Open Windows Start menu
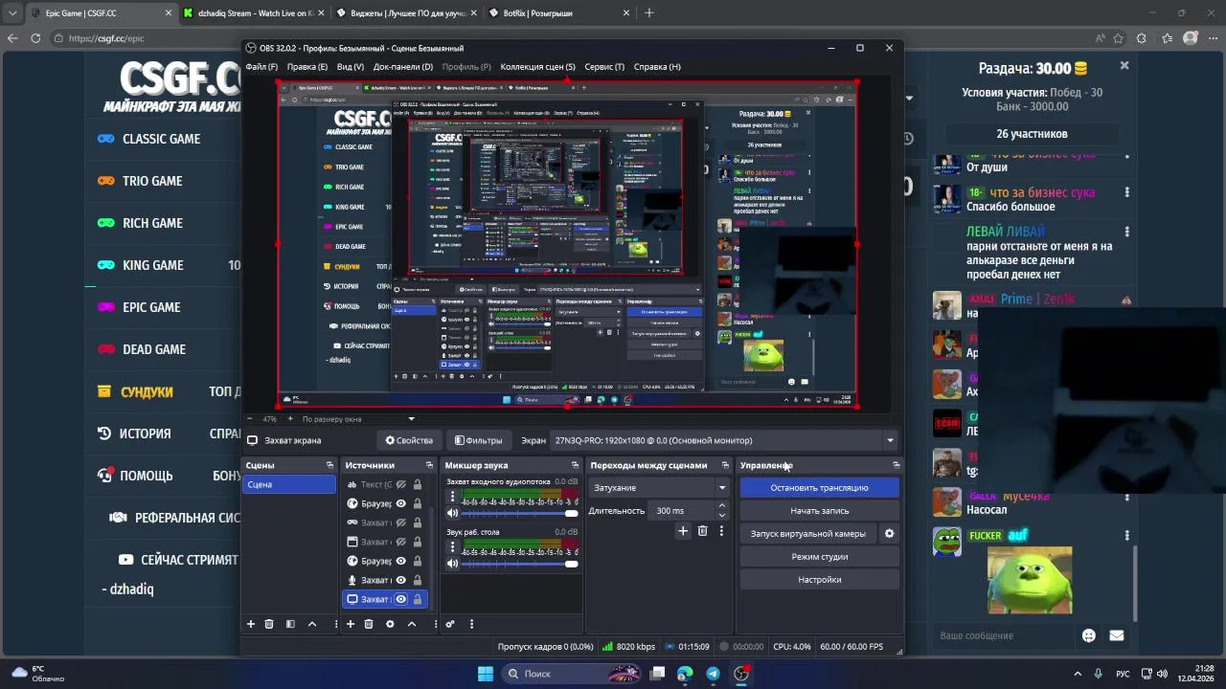 click(486, 674)
